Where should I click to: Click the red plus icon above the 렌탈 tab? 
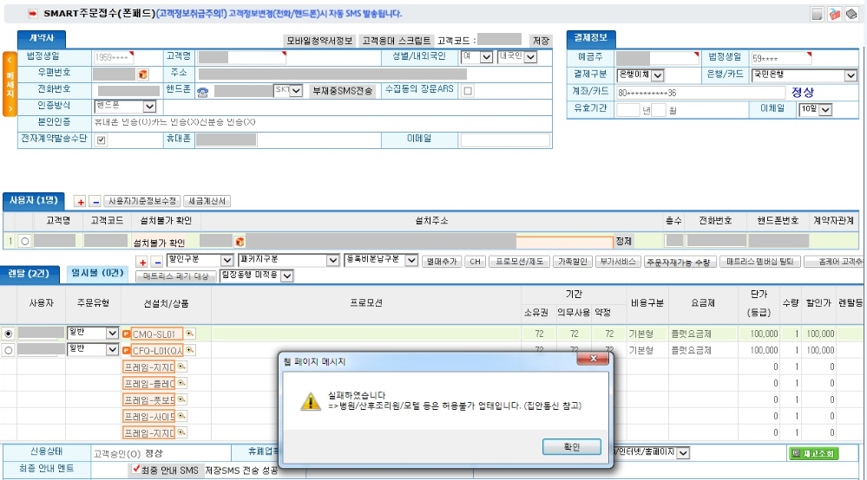pyautogui.click(x=142, y=262)
